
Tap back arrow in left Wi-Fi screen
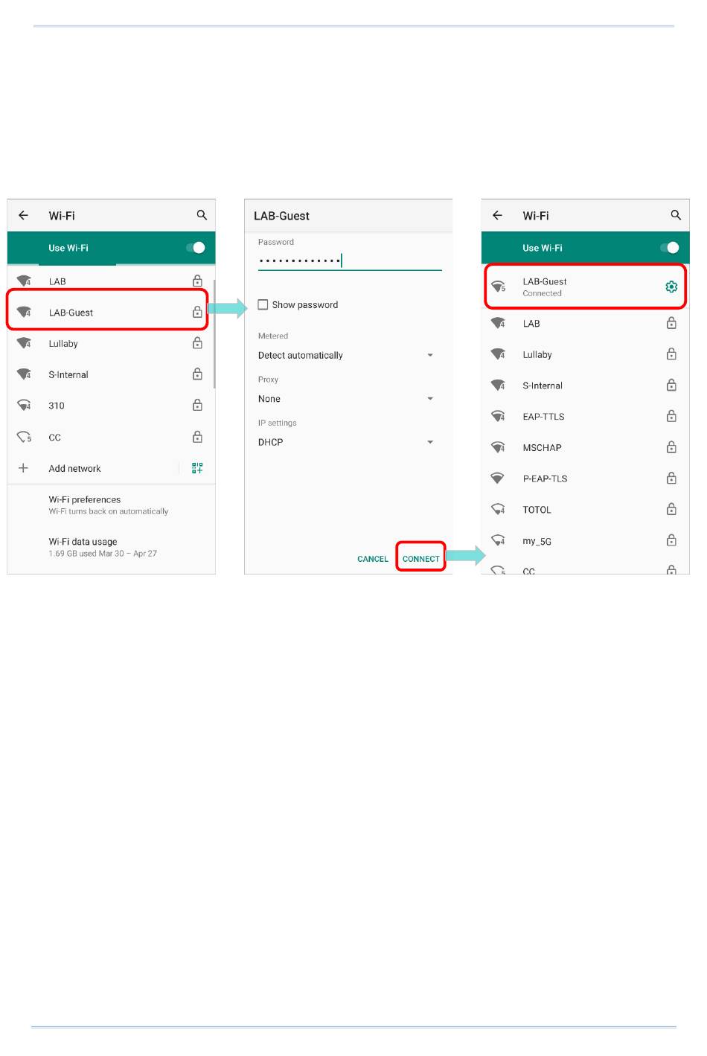coord(24,215)
